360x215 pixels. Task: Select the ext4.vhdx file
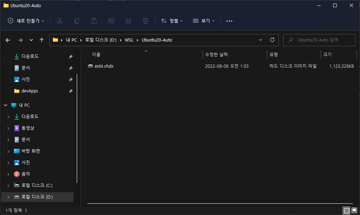point(104,66)
